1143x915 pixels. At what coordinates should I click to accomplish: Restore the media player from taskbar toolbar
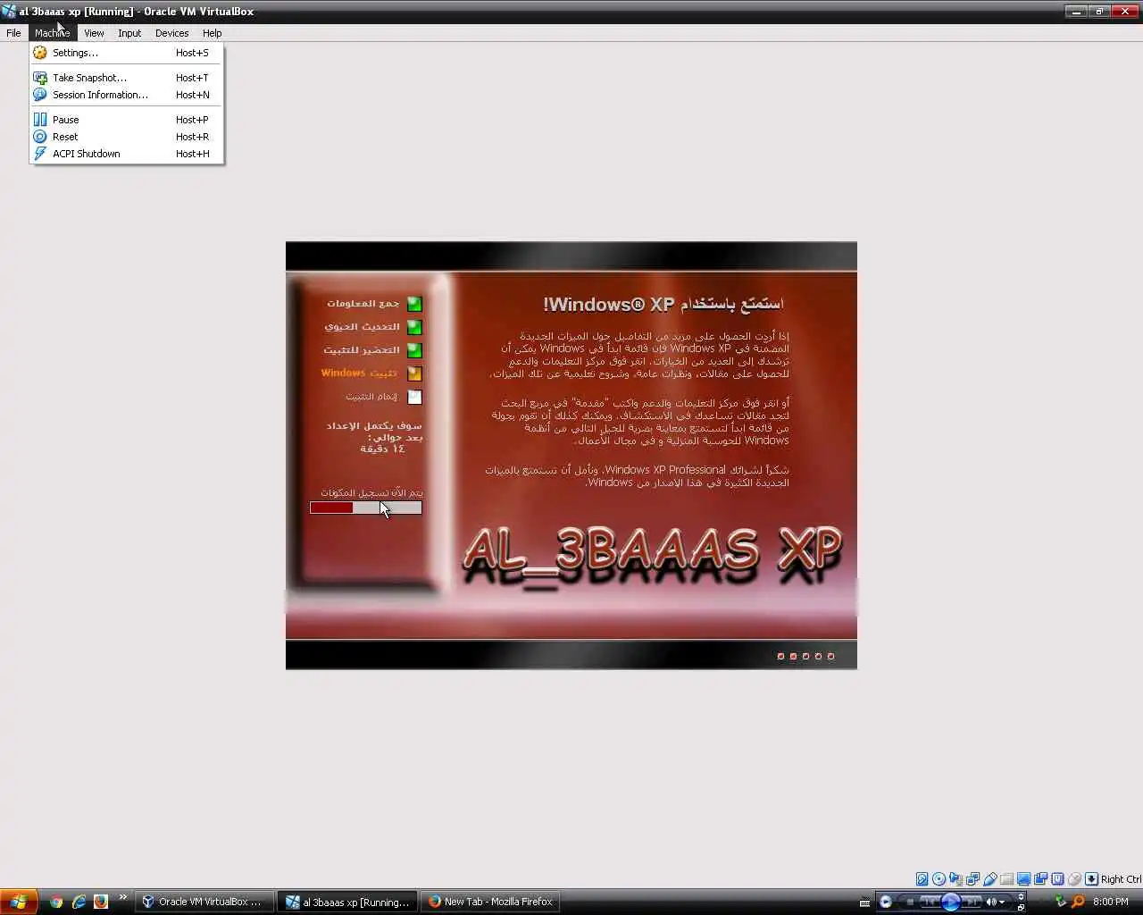coord(1021,908)
